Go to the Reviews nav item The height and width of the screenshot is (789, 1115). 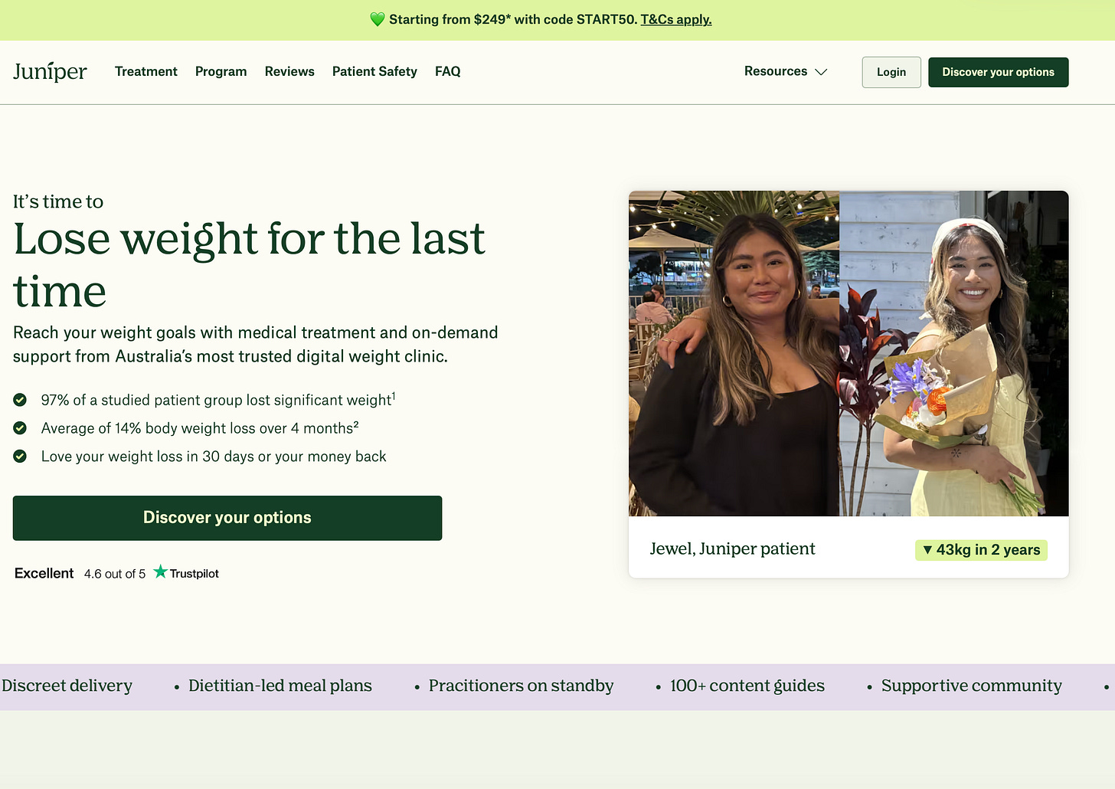point(289,71)
